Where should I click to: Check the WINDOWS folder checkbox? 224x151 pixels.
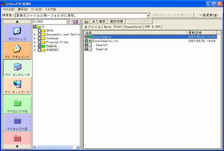[x=40, y=50]
